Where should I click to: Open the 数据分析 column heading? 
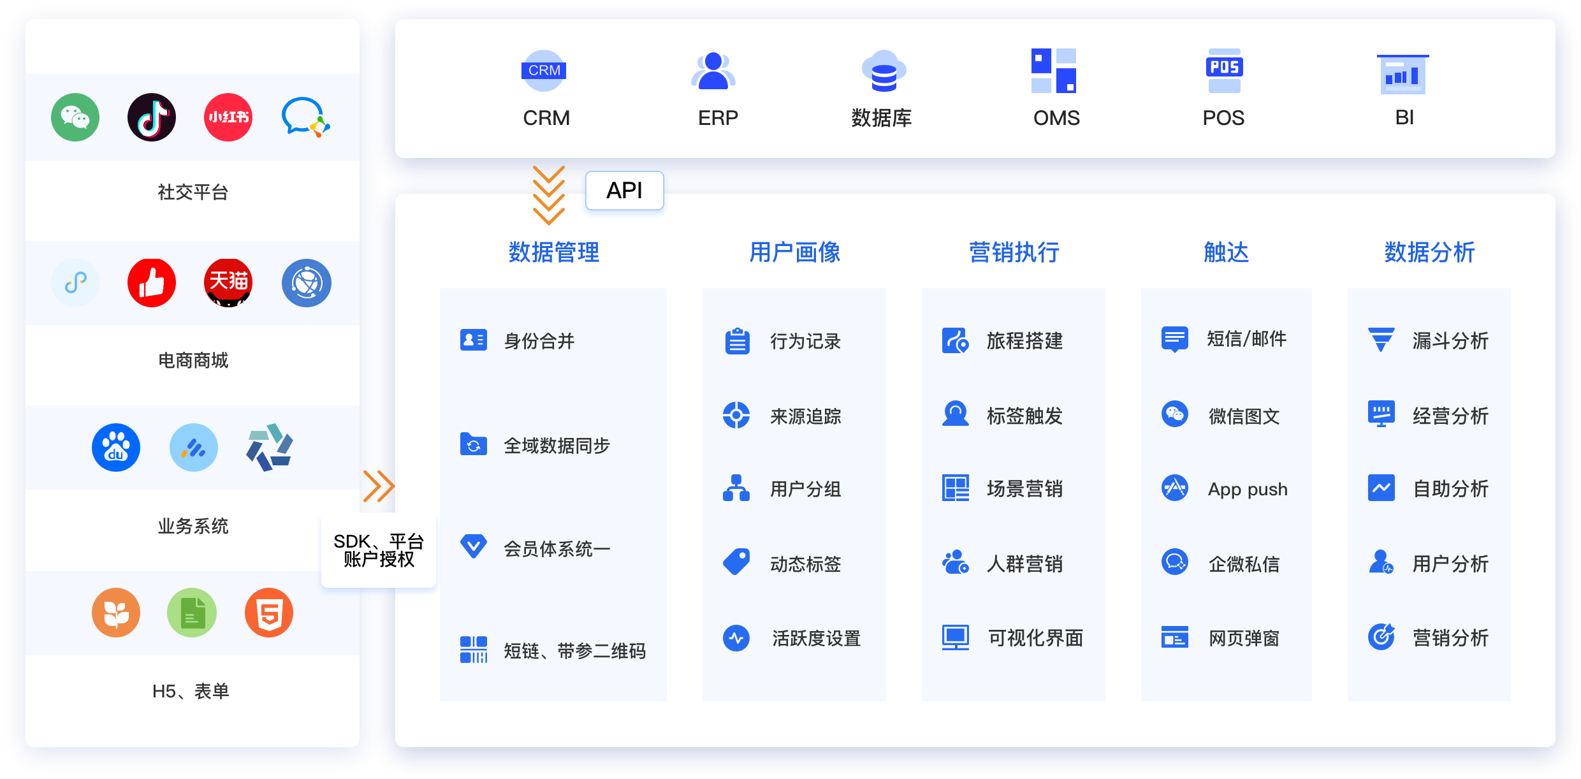click(1430, 252)
